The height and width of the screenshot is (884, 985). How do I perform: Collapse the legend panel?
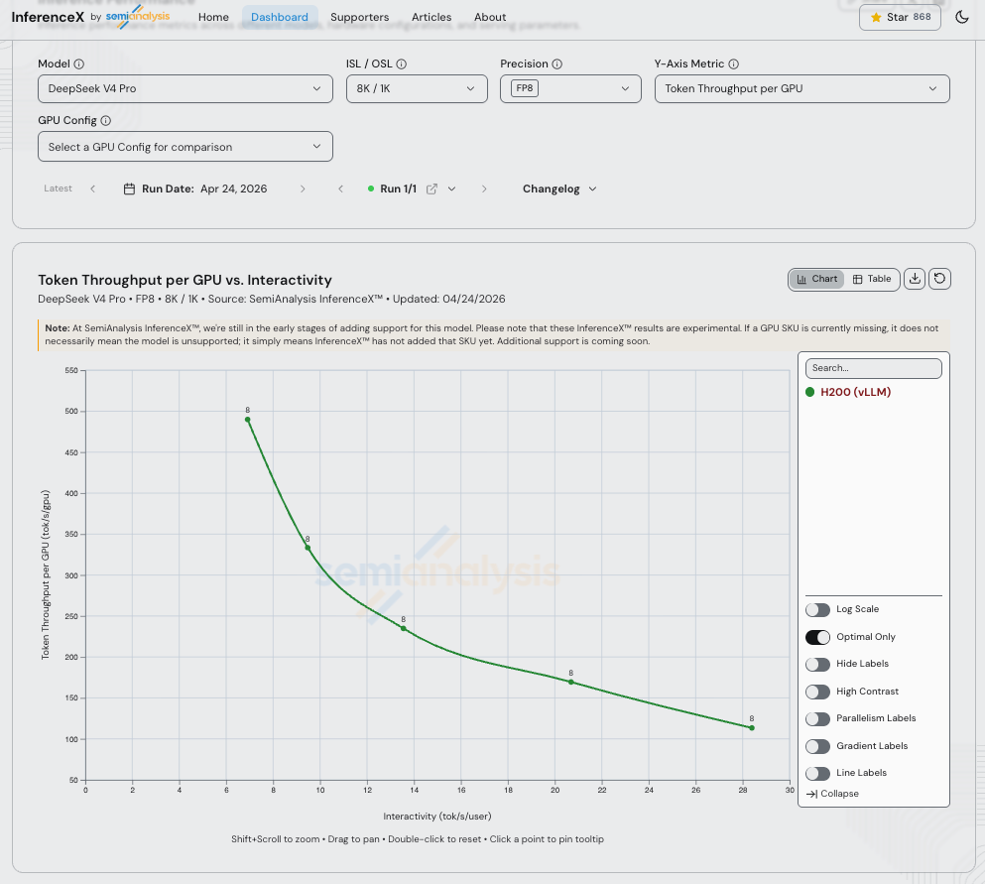pos(832,794)
